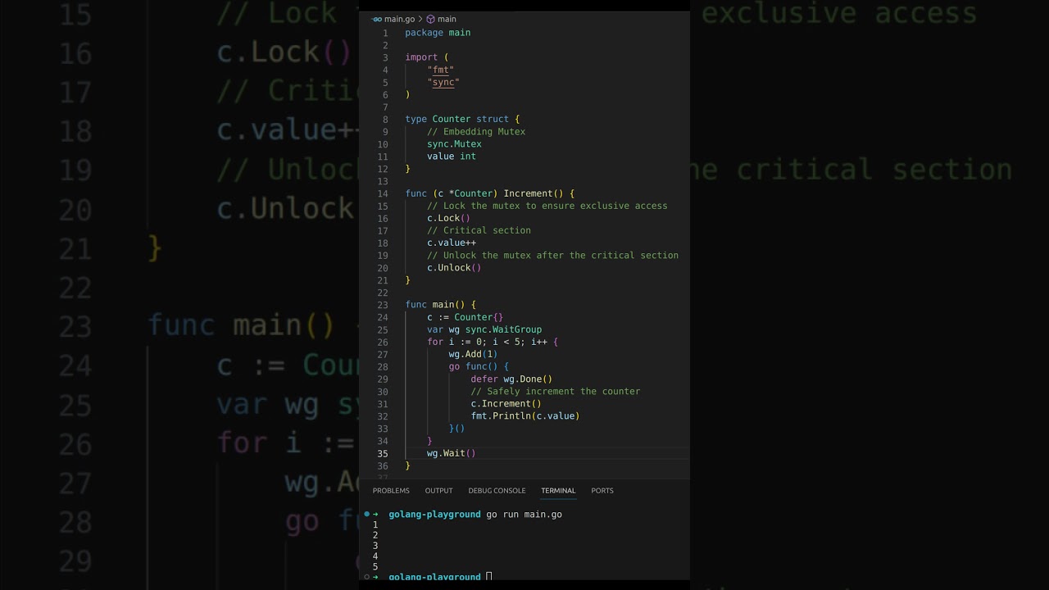1049x590 pixels.
Task: Click the "func main() {" line
Action: [x=440, y=305]
